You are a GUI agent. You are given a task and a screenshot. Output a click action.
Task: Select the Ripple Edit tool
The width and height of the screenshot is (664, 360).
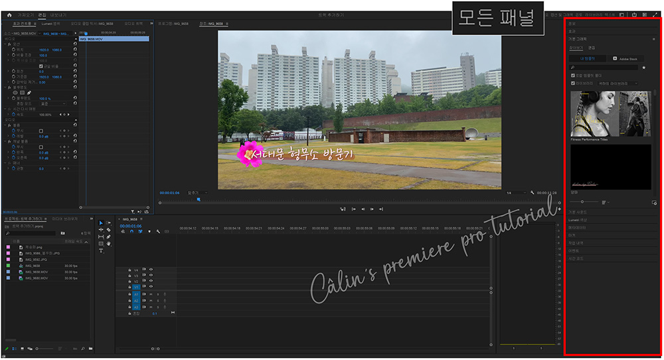coord(101,229)
